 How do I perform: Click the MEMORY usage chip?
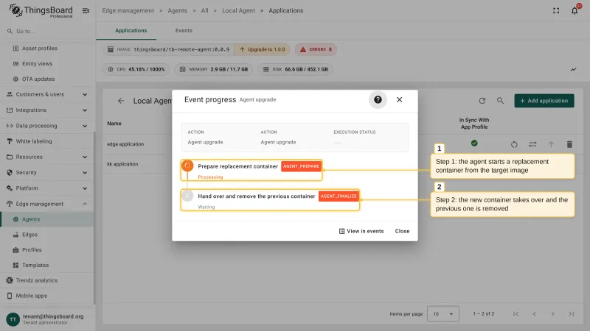click(x=213, y=69)
